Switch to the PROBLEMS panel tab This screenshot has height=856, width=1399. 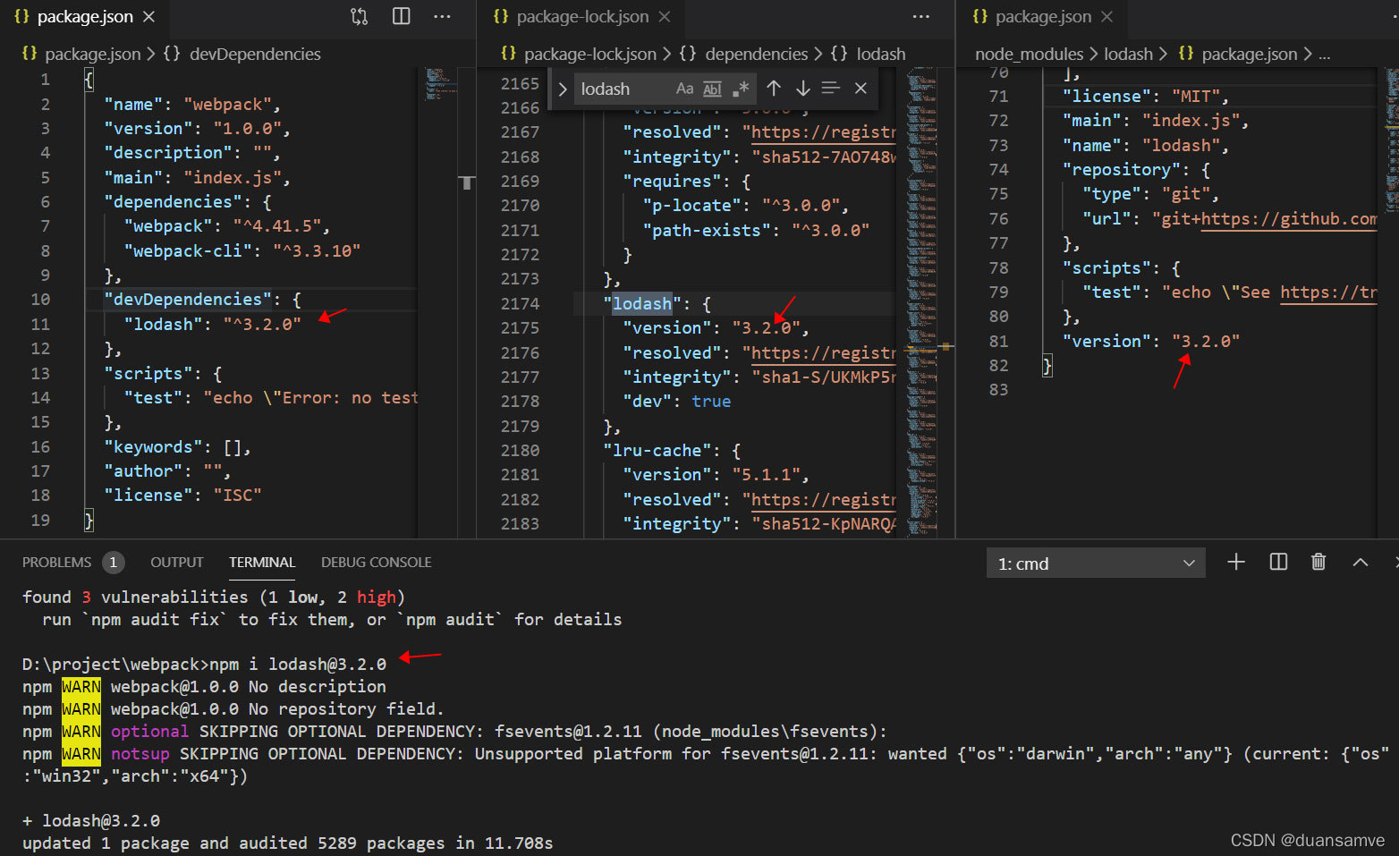click(x=57, y=562)
